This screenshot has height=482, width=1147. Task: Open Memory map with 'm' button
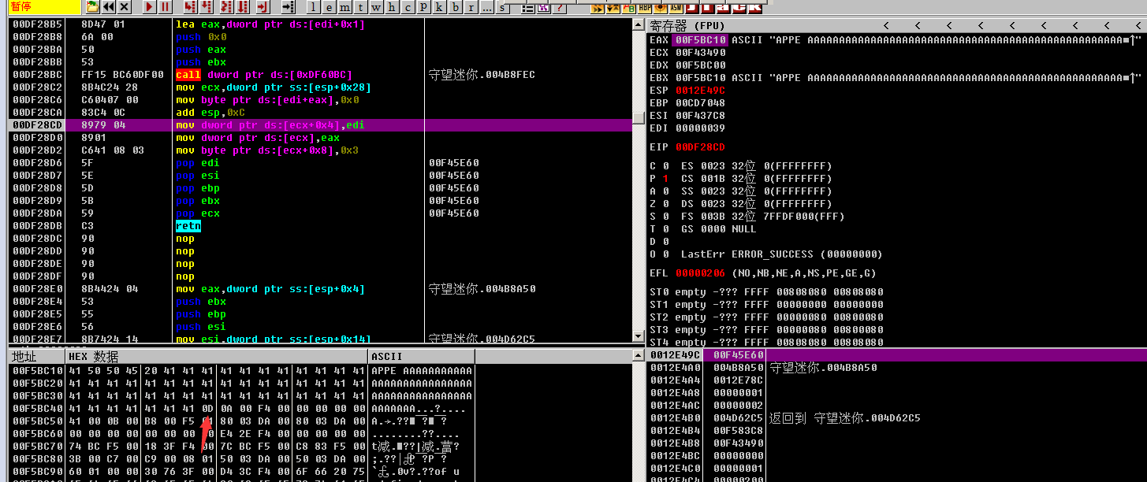(x=344, y=7)
